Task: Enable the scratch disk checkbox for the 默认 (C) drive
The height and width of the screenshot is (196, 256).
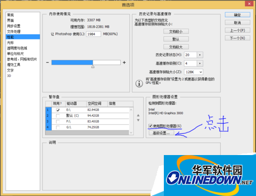Action: (x=58, y=116)
